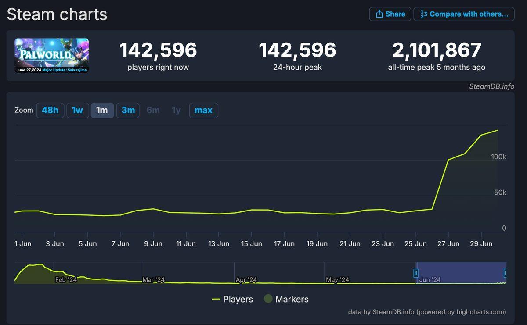Click the Markers circle legend icon
This screenshot has width=527, height=325.
pyautogui.click(x=268, y=299)
